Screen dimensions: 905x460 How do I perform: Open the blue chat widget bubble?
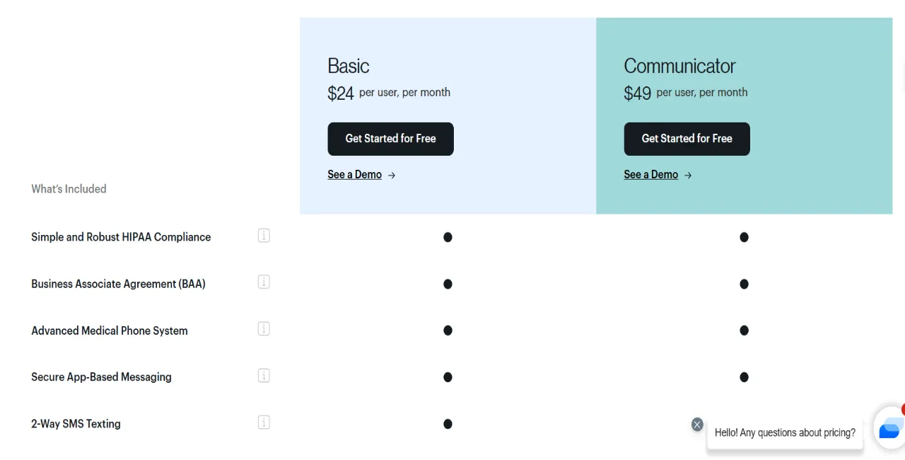click(889, 428)
